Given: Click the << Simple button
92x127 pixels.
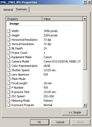Looking at the screenshot, I should coord(75,112).
